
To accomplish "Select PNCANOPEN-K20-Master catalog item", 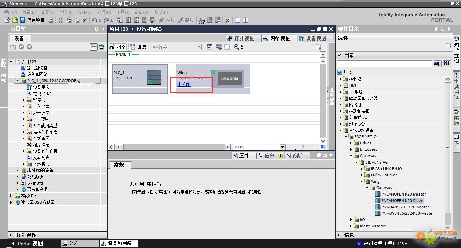I will pyautogui.click(x=401, y=194).
